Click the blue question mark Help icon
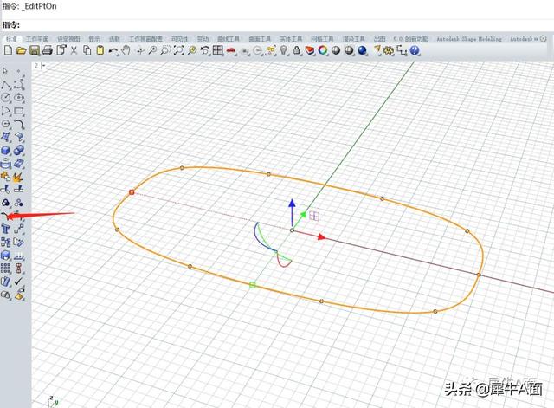Viewport: 554px width, 408px height. [x=415, y=50]
